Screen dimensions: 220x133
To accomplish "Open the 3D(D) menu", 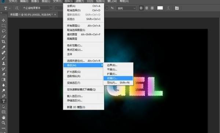I will pos(90,1).
